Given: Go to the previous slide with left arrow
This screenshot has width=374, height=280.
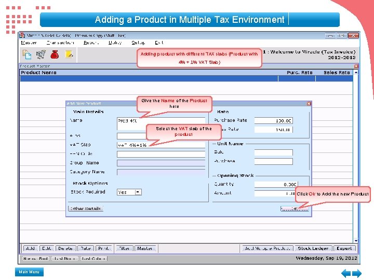Looking at the screenshot, I should tap(346, 273).
